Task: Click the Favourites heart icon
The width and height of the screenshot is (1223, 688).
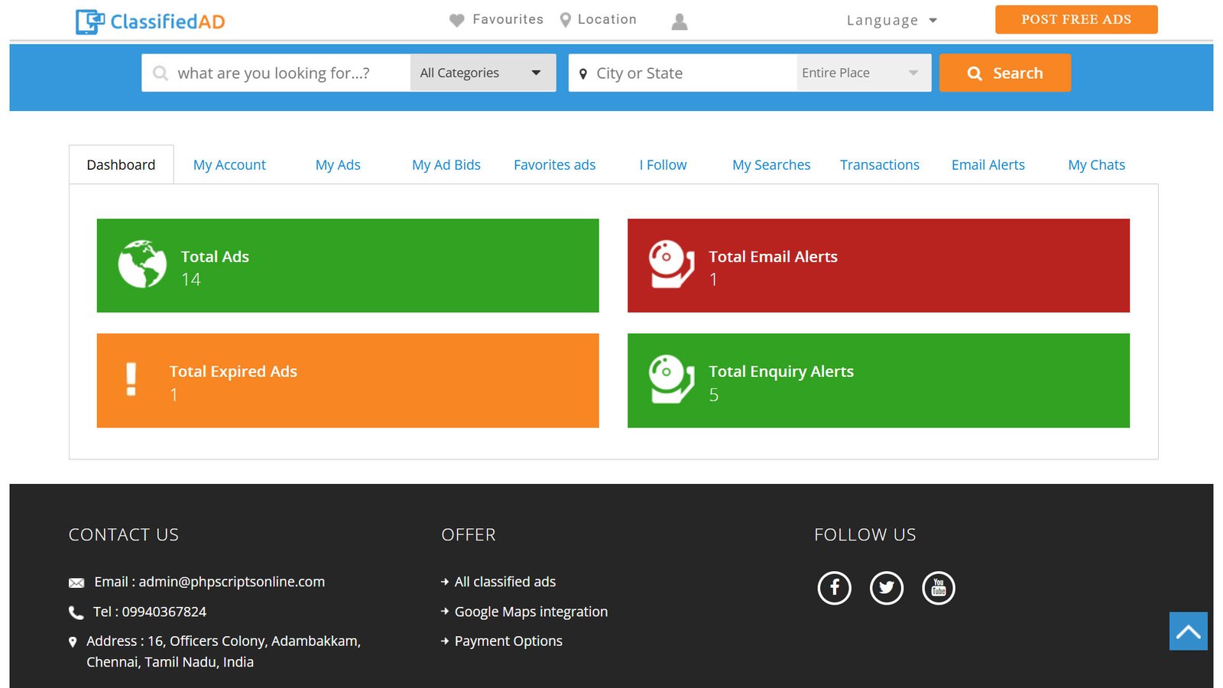Action: pos(457,21)
